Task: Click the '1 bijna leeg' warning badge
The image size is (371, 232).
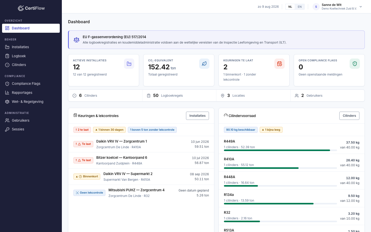Action: tap(271, 130)
